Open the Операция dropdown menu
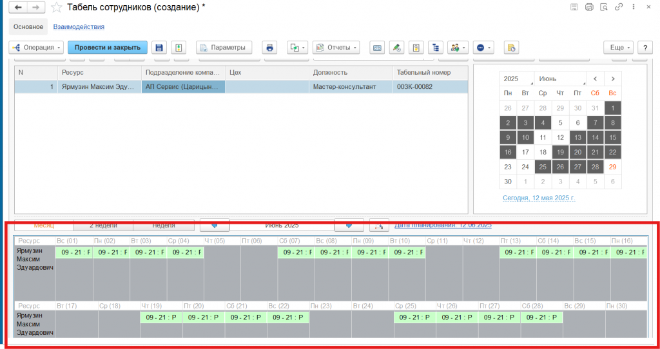660x349 pixels. tap(37, 48)
